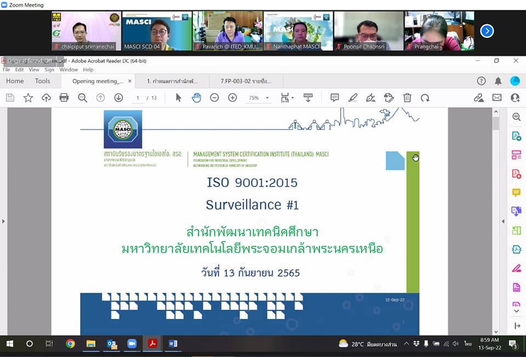Click the page number input field
The width and height of the screenshot is (526, 357).
138,98
